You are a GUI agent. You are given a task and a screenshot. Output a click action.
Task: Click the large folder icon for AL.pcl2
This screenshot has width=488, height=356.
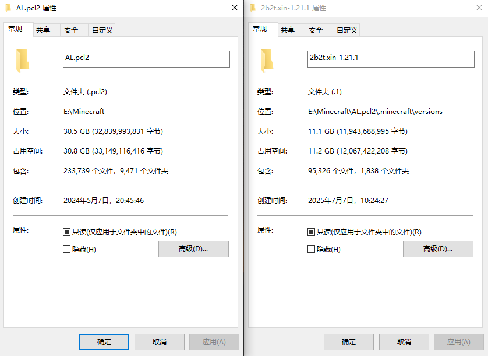tap(23, 60)
